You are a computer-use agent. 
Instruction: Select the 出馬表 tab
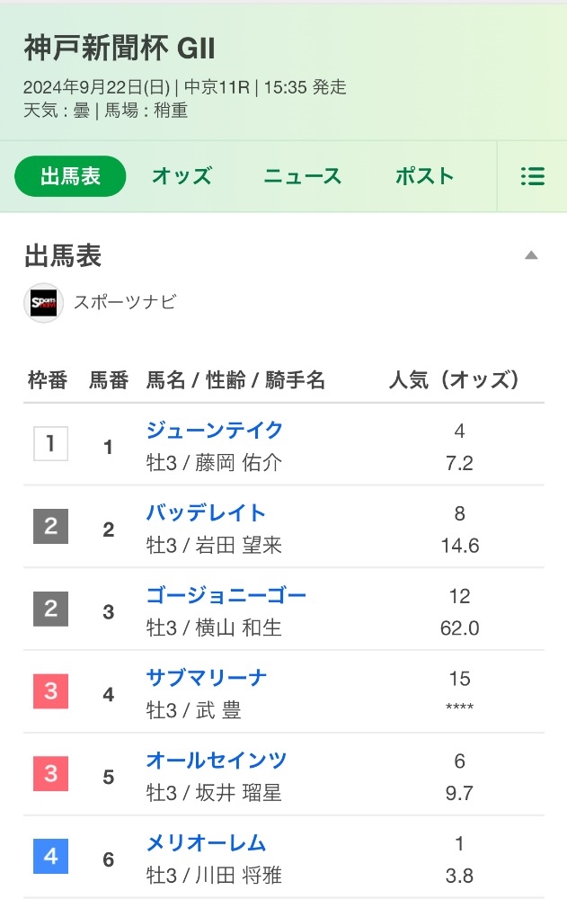pos(70,176)
